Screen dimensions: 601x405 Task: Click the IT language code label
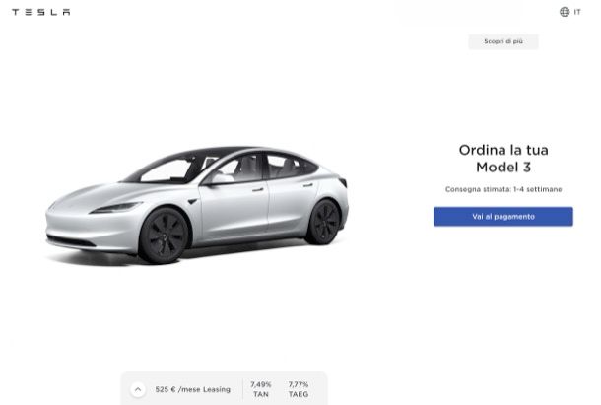577,12
